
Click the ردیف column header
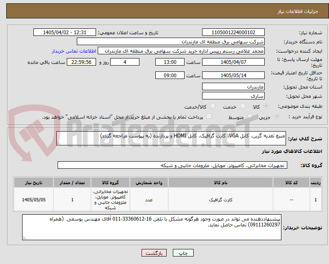(316, 183)
